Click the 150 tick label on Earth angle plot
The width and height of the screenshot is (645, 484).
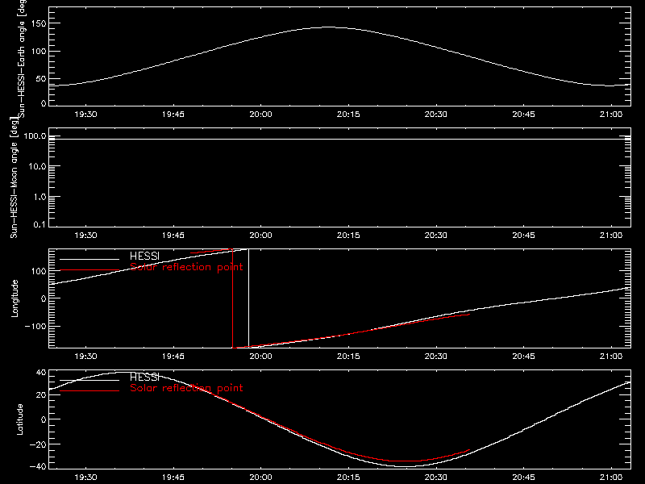click(x=39, y=23)
